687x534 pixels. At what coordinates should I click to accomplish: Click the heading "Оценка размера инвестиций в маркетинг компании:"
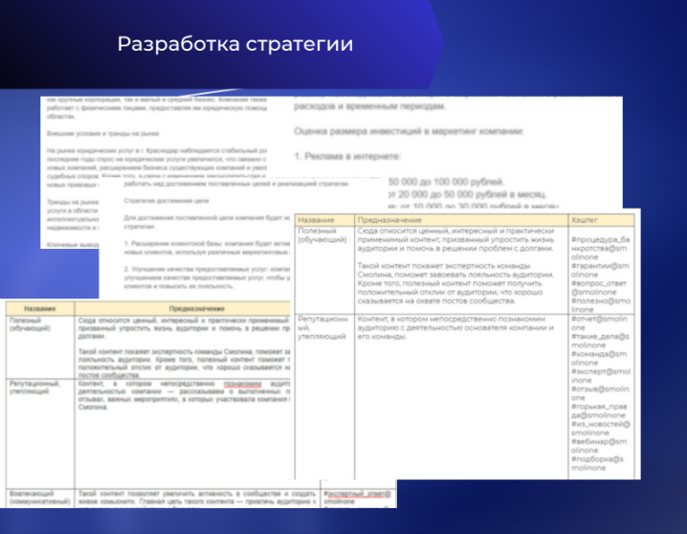[x=409, y=131]
